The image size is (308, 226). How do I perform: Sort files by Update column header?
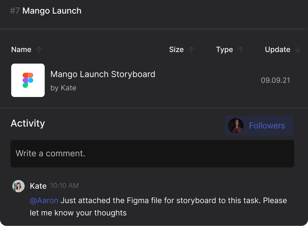[277, 50]
